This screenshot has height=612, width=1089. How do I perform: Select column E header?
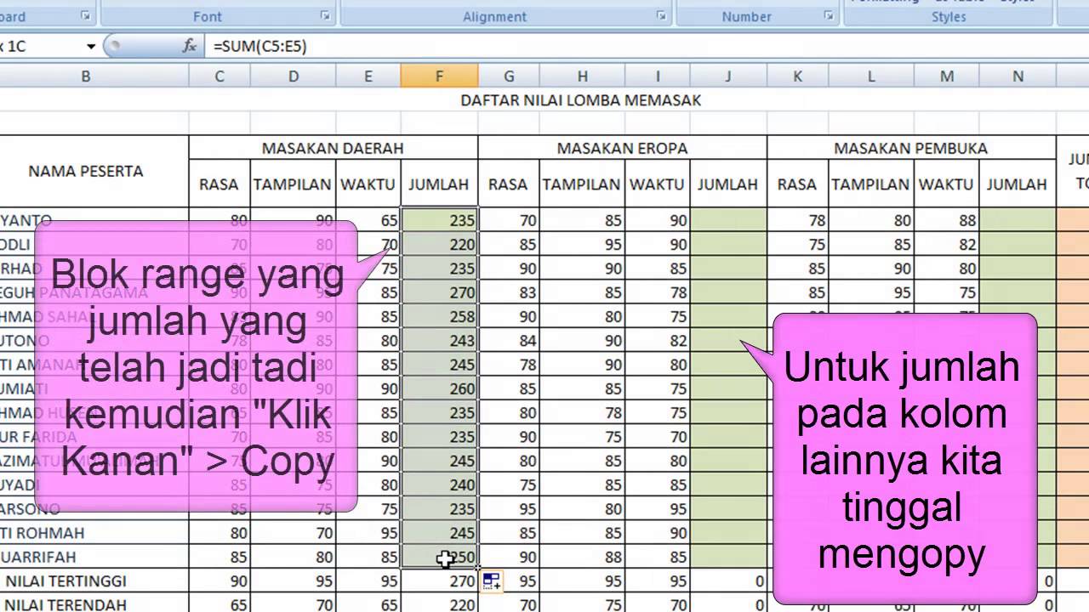368,76
